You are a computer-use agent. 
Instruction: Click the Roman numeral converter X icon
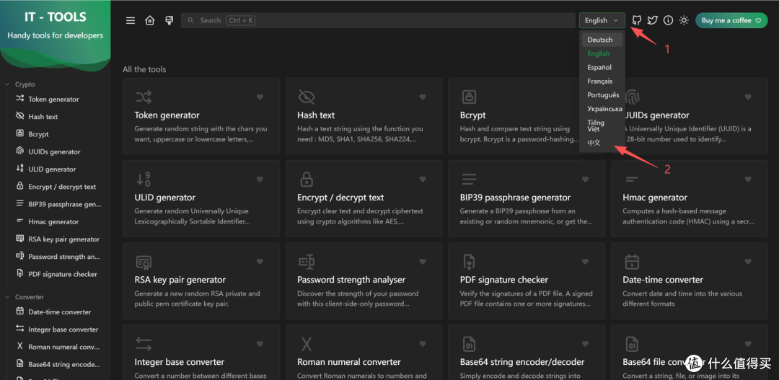[x=307, y=344]
